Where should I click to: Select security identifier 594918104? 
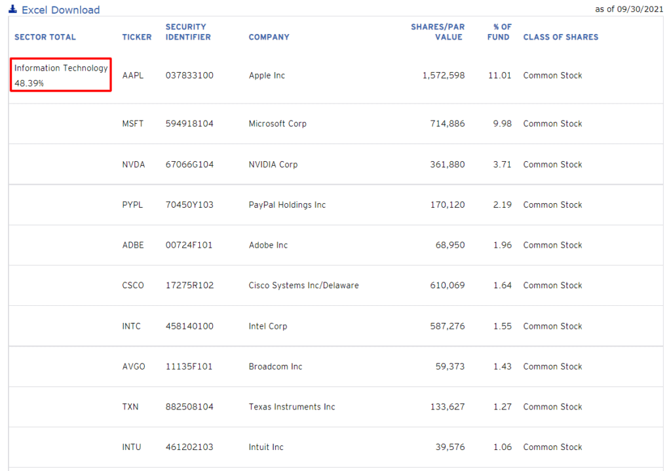click(x=189, y=124)
